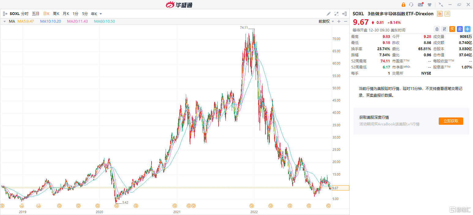Set a price alert with the bell icon
473x215 pixels.
[x=437, y=29]
